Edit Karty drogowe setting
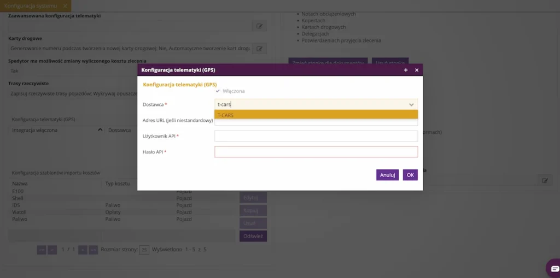This screenshot has width=560, height=278. point(259,49)
